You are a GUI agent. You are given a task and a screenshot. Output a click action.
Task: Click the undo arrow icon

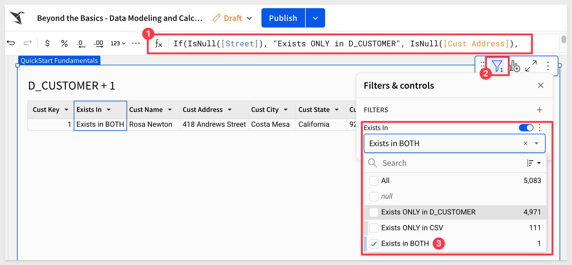coord(11,43)
